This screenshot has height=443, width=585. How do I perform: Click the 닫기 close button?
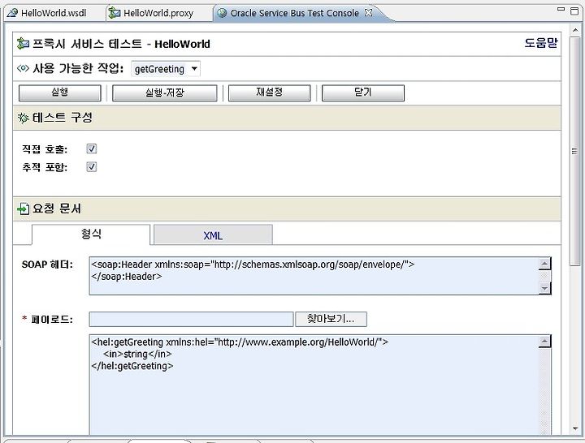[x=363, y=92]
